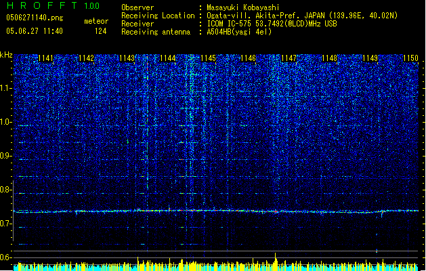Image resolution: width=426 pixels, height=271 pixels.
Task: Click the meteor count 124
Action: click(x=100, y=31)
